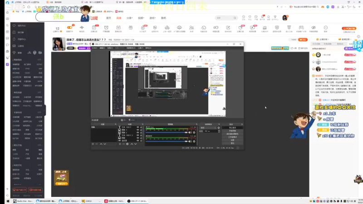Open the shopping cart icon in browser sidebar
The image size is (363, 204).
click(7, 58)
